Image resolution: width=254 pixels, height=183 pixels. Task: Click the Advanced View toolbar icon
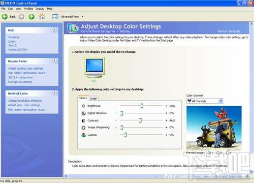pyautogui.click(x=55, y=17)
